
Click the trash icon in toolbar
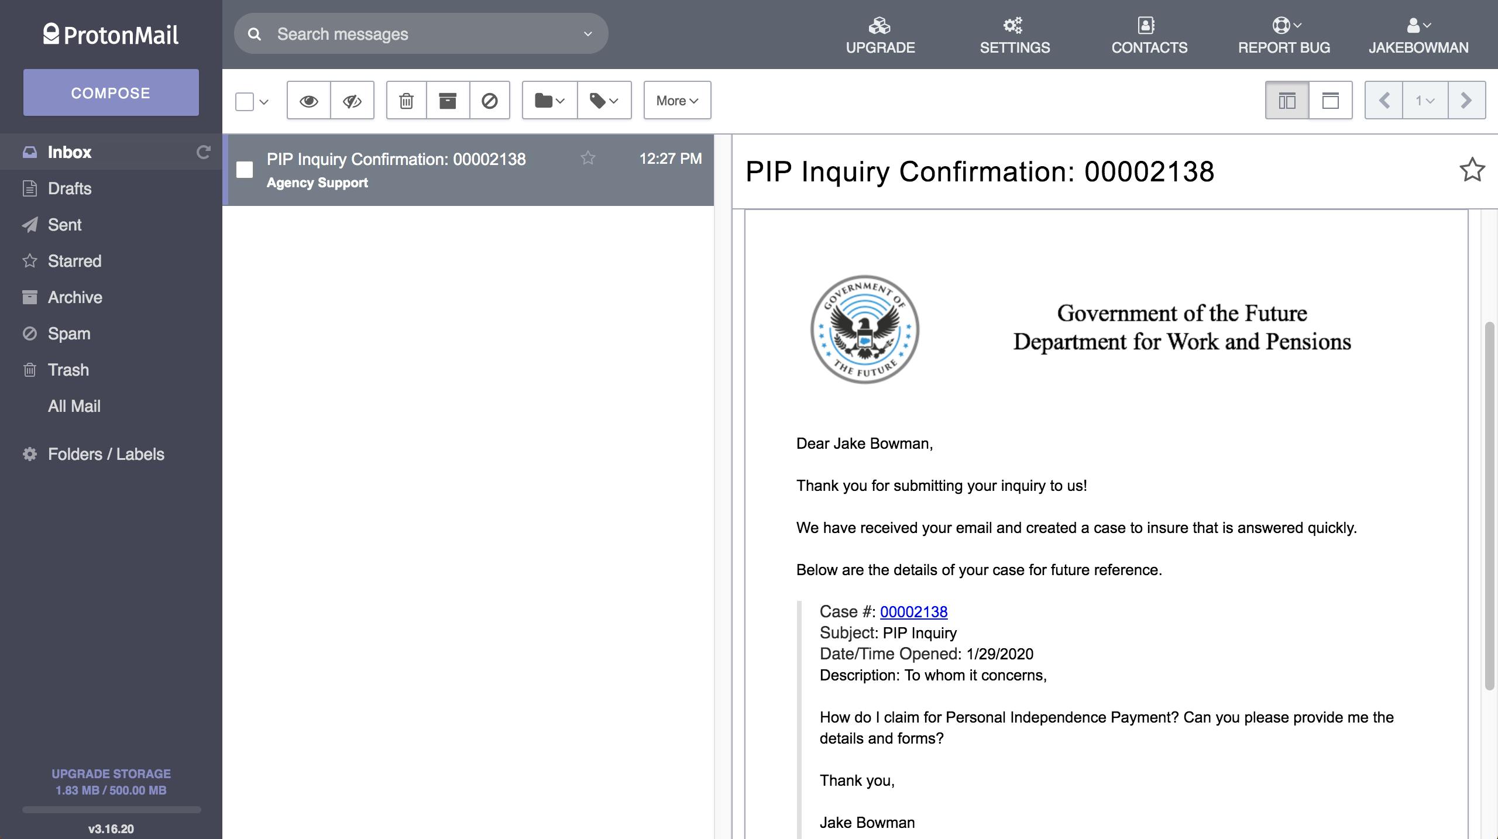click(406, 101)
